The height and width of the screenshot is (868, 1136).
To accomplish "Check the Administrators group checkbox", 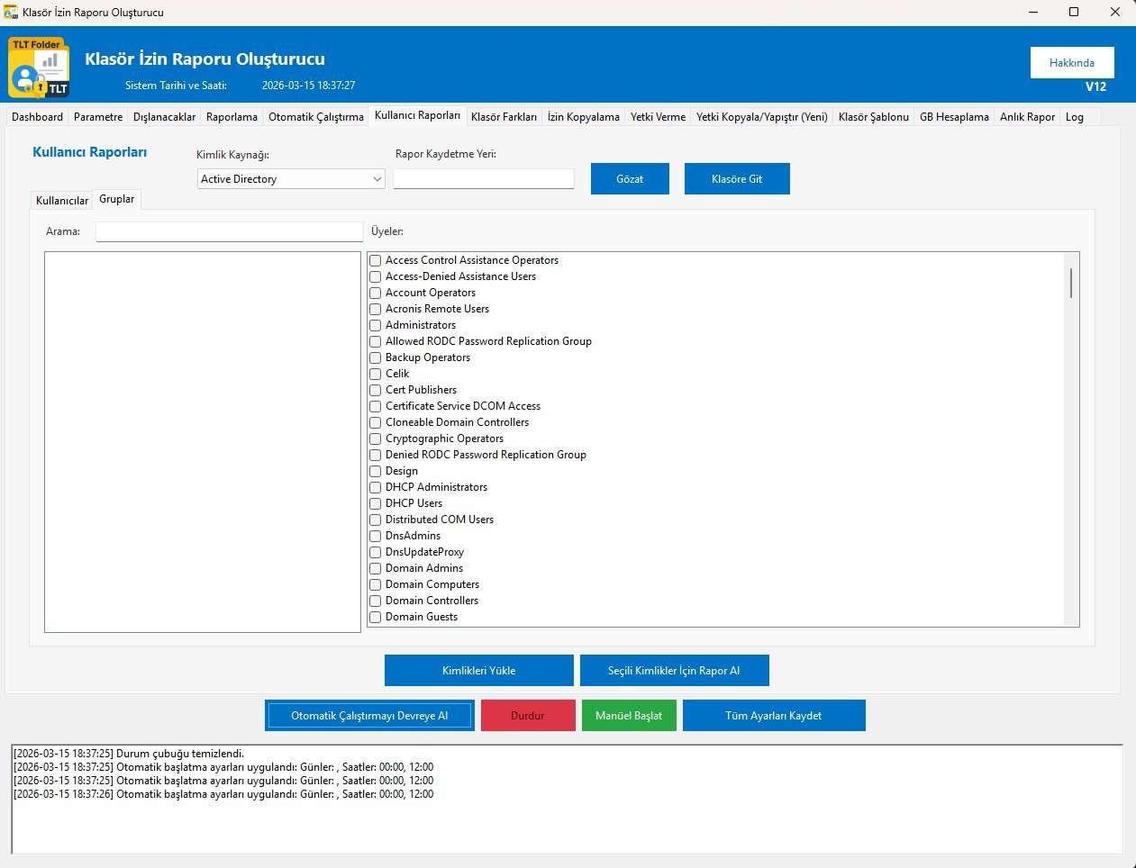I will [376, 325].
